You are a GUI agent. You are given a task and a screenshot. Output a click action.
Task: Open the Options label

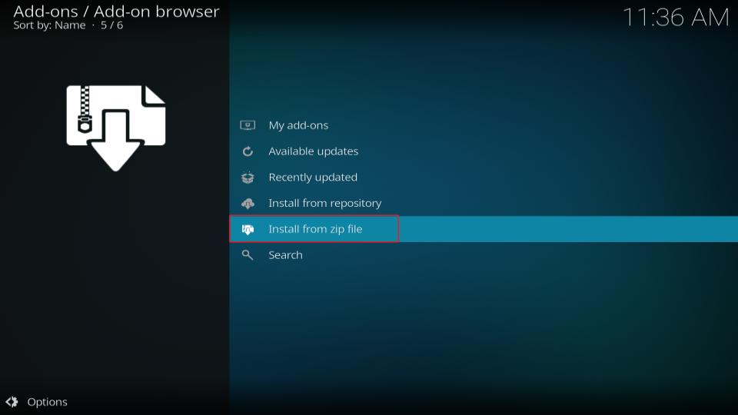click(x=47, y=402)
